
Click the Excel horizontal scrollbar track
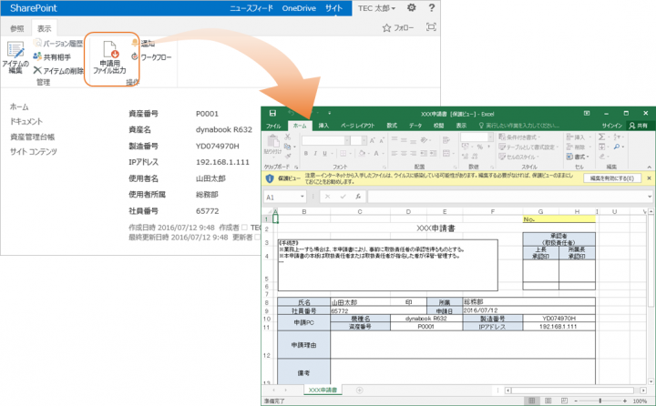click(x=573, y=391)
